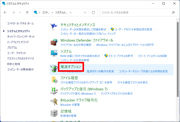Click RAM の量とプロセッサの速度の表示 link
Viewport: 180px width, 122px height.
(80, 56)
